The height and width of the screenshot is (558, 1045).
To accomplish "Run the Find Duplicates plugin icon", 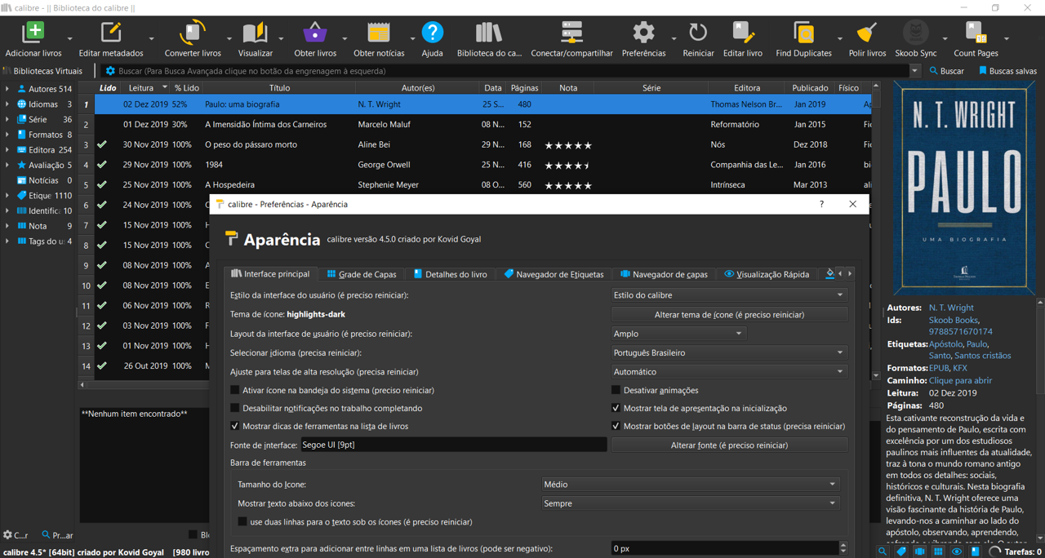I will pos(804,33).
